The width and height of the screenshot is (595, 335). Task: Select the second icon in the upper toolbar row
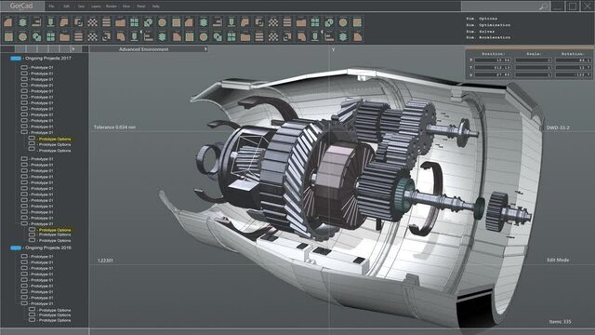(x=22, y=22)
